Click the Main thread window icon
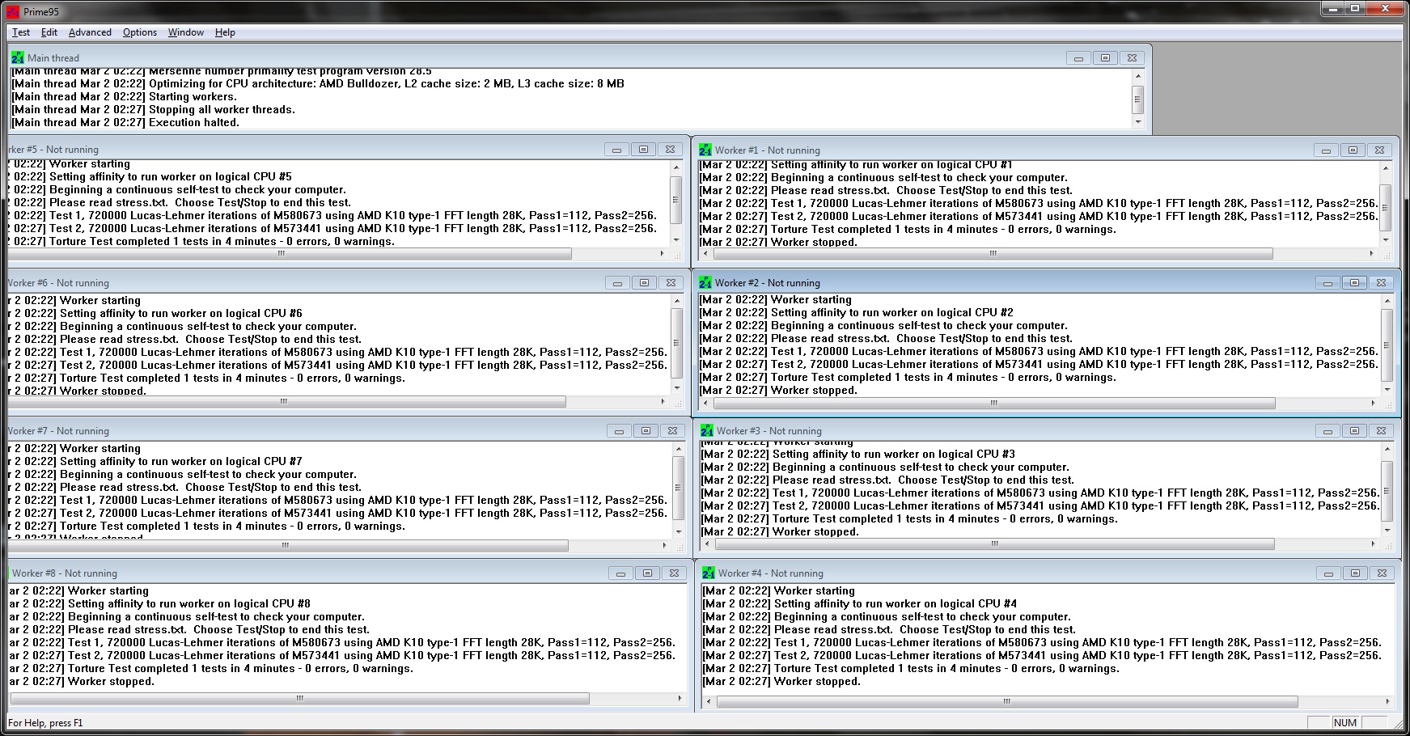Viewport: 1410px width, 736px height. click(x=18, y=57)
